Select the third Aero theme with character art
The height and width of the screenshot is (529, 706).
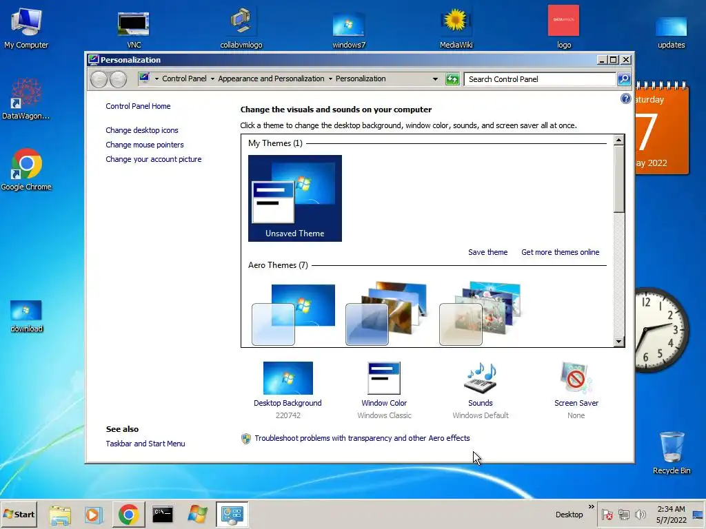click(480, 313)
